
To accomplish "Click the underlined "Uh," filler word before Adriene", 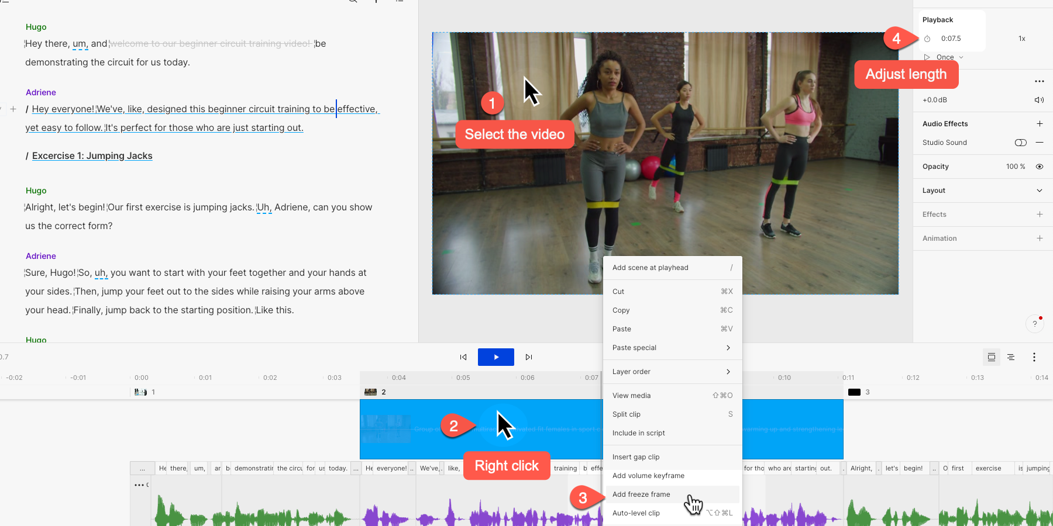I will point(264,207).
